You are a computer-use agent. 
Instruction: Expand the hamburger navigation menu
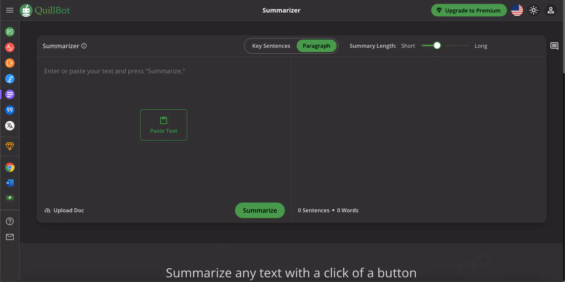10,11
